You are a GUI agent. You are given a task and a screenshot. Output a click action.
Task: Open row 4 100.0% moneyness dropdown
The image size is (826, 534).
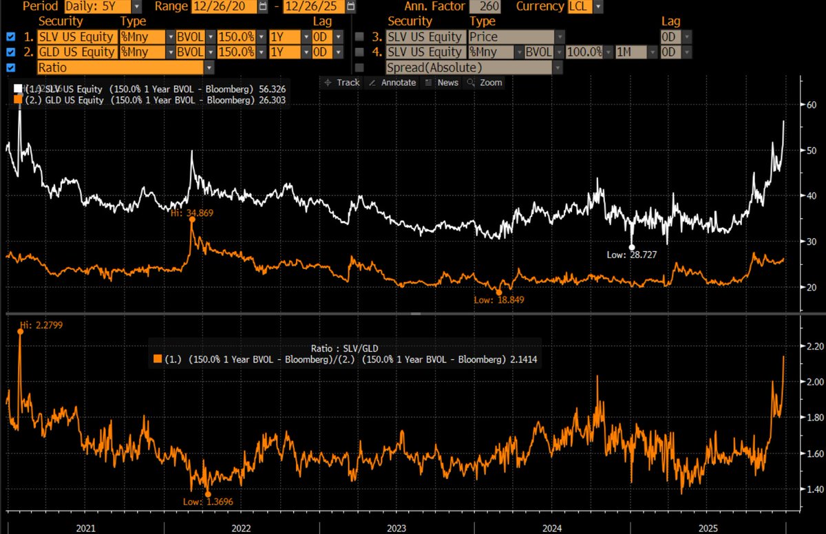pos(608,52)
